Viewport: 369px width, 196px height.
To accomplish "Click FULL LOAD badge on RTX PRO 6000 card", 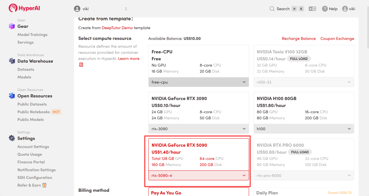I will pos(300,152).
